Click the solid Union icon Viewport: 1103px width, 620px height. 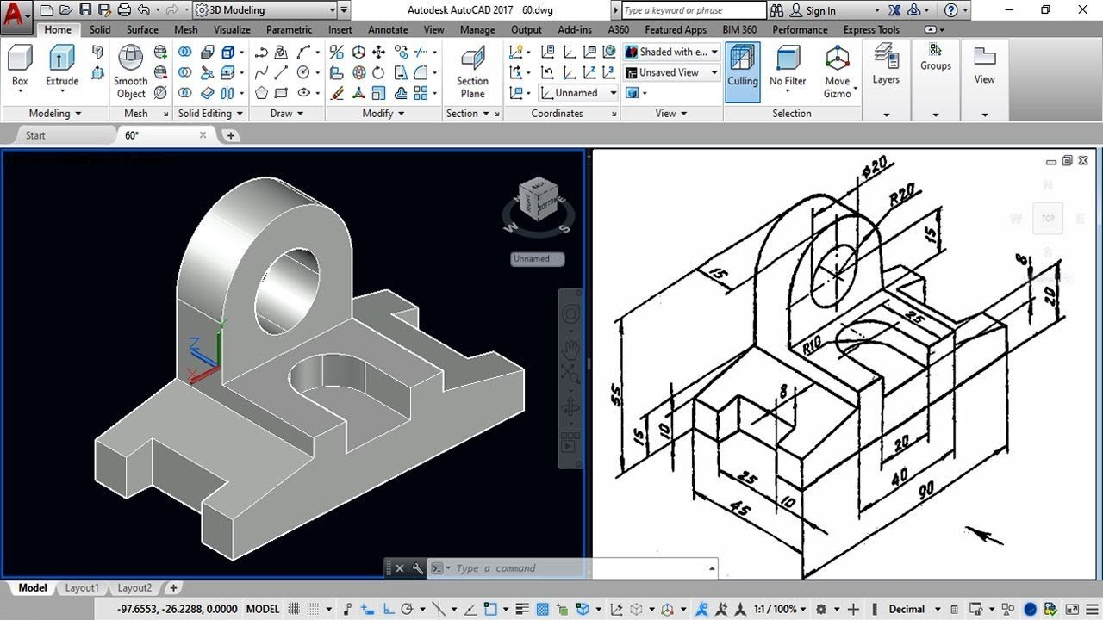[184, 52]
